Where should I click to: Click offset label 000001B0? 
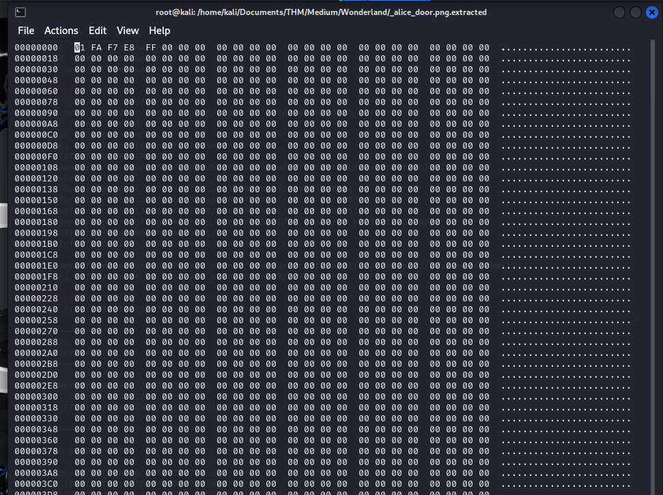pyautogui.click(x=36, y=244)
